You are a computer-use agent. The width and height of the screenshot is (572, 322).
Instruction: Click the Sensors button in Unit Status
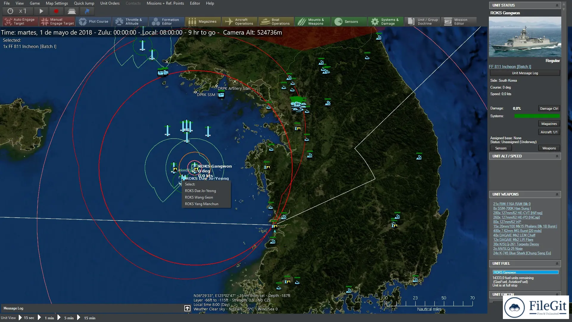[501, 148]
